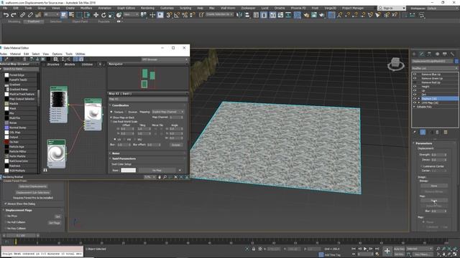460x258 pixels.
Task: Toggle Show End Result below modifier stack
Action: pos(423,132)
